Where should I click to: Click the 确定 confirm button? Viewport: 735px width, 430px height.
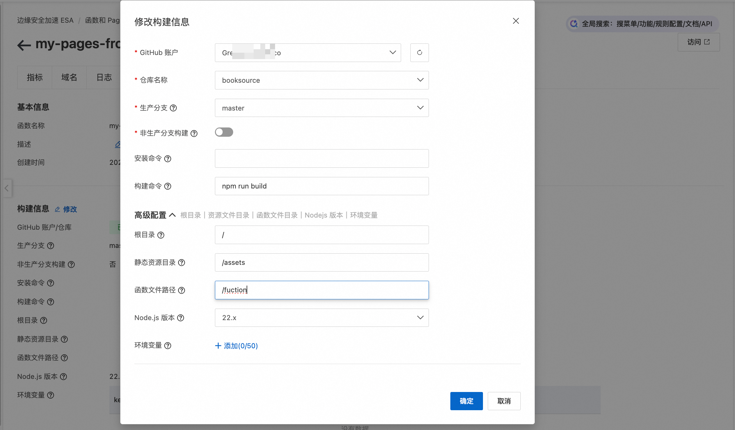pyautogui.click(x=466, y=401)
